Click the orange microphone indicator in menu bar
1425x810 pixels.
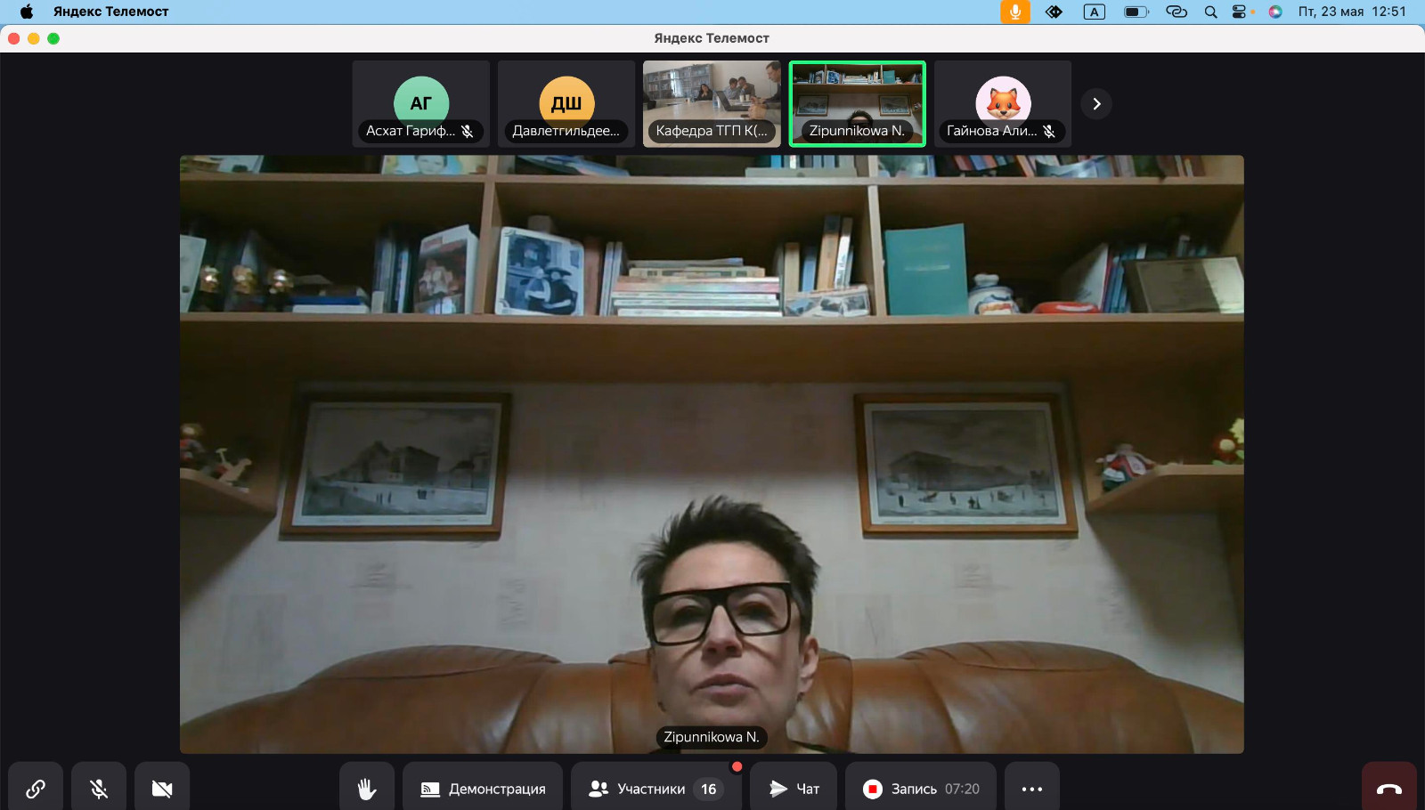[1014, 12]
